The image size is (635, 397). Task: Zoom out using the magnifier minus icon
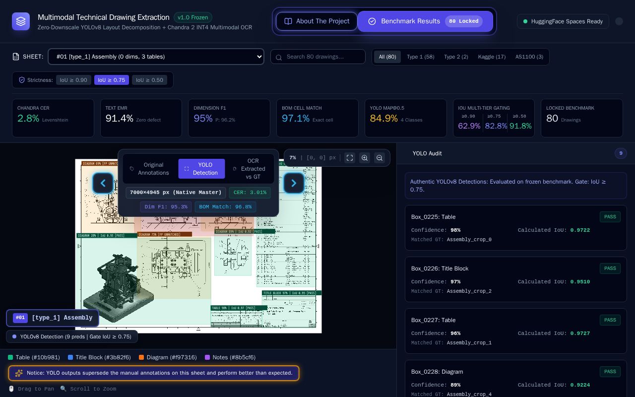click(x=380, y=158)
